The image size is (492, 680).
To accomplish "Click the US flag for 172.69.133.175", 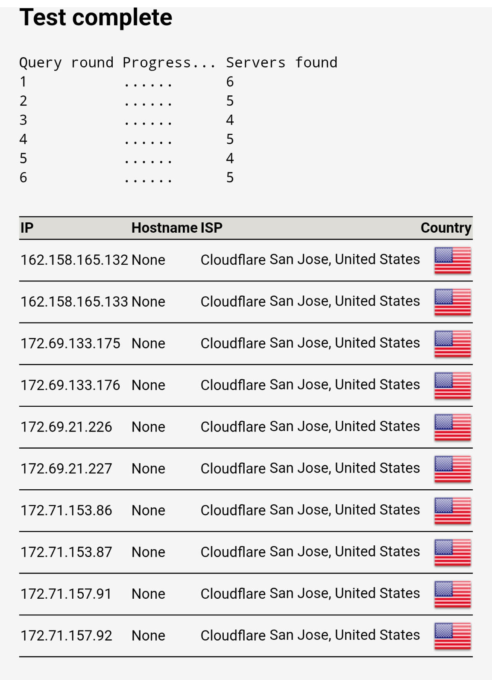I will (453, 344).
